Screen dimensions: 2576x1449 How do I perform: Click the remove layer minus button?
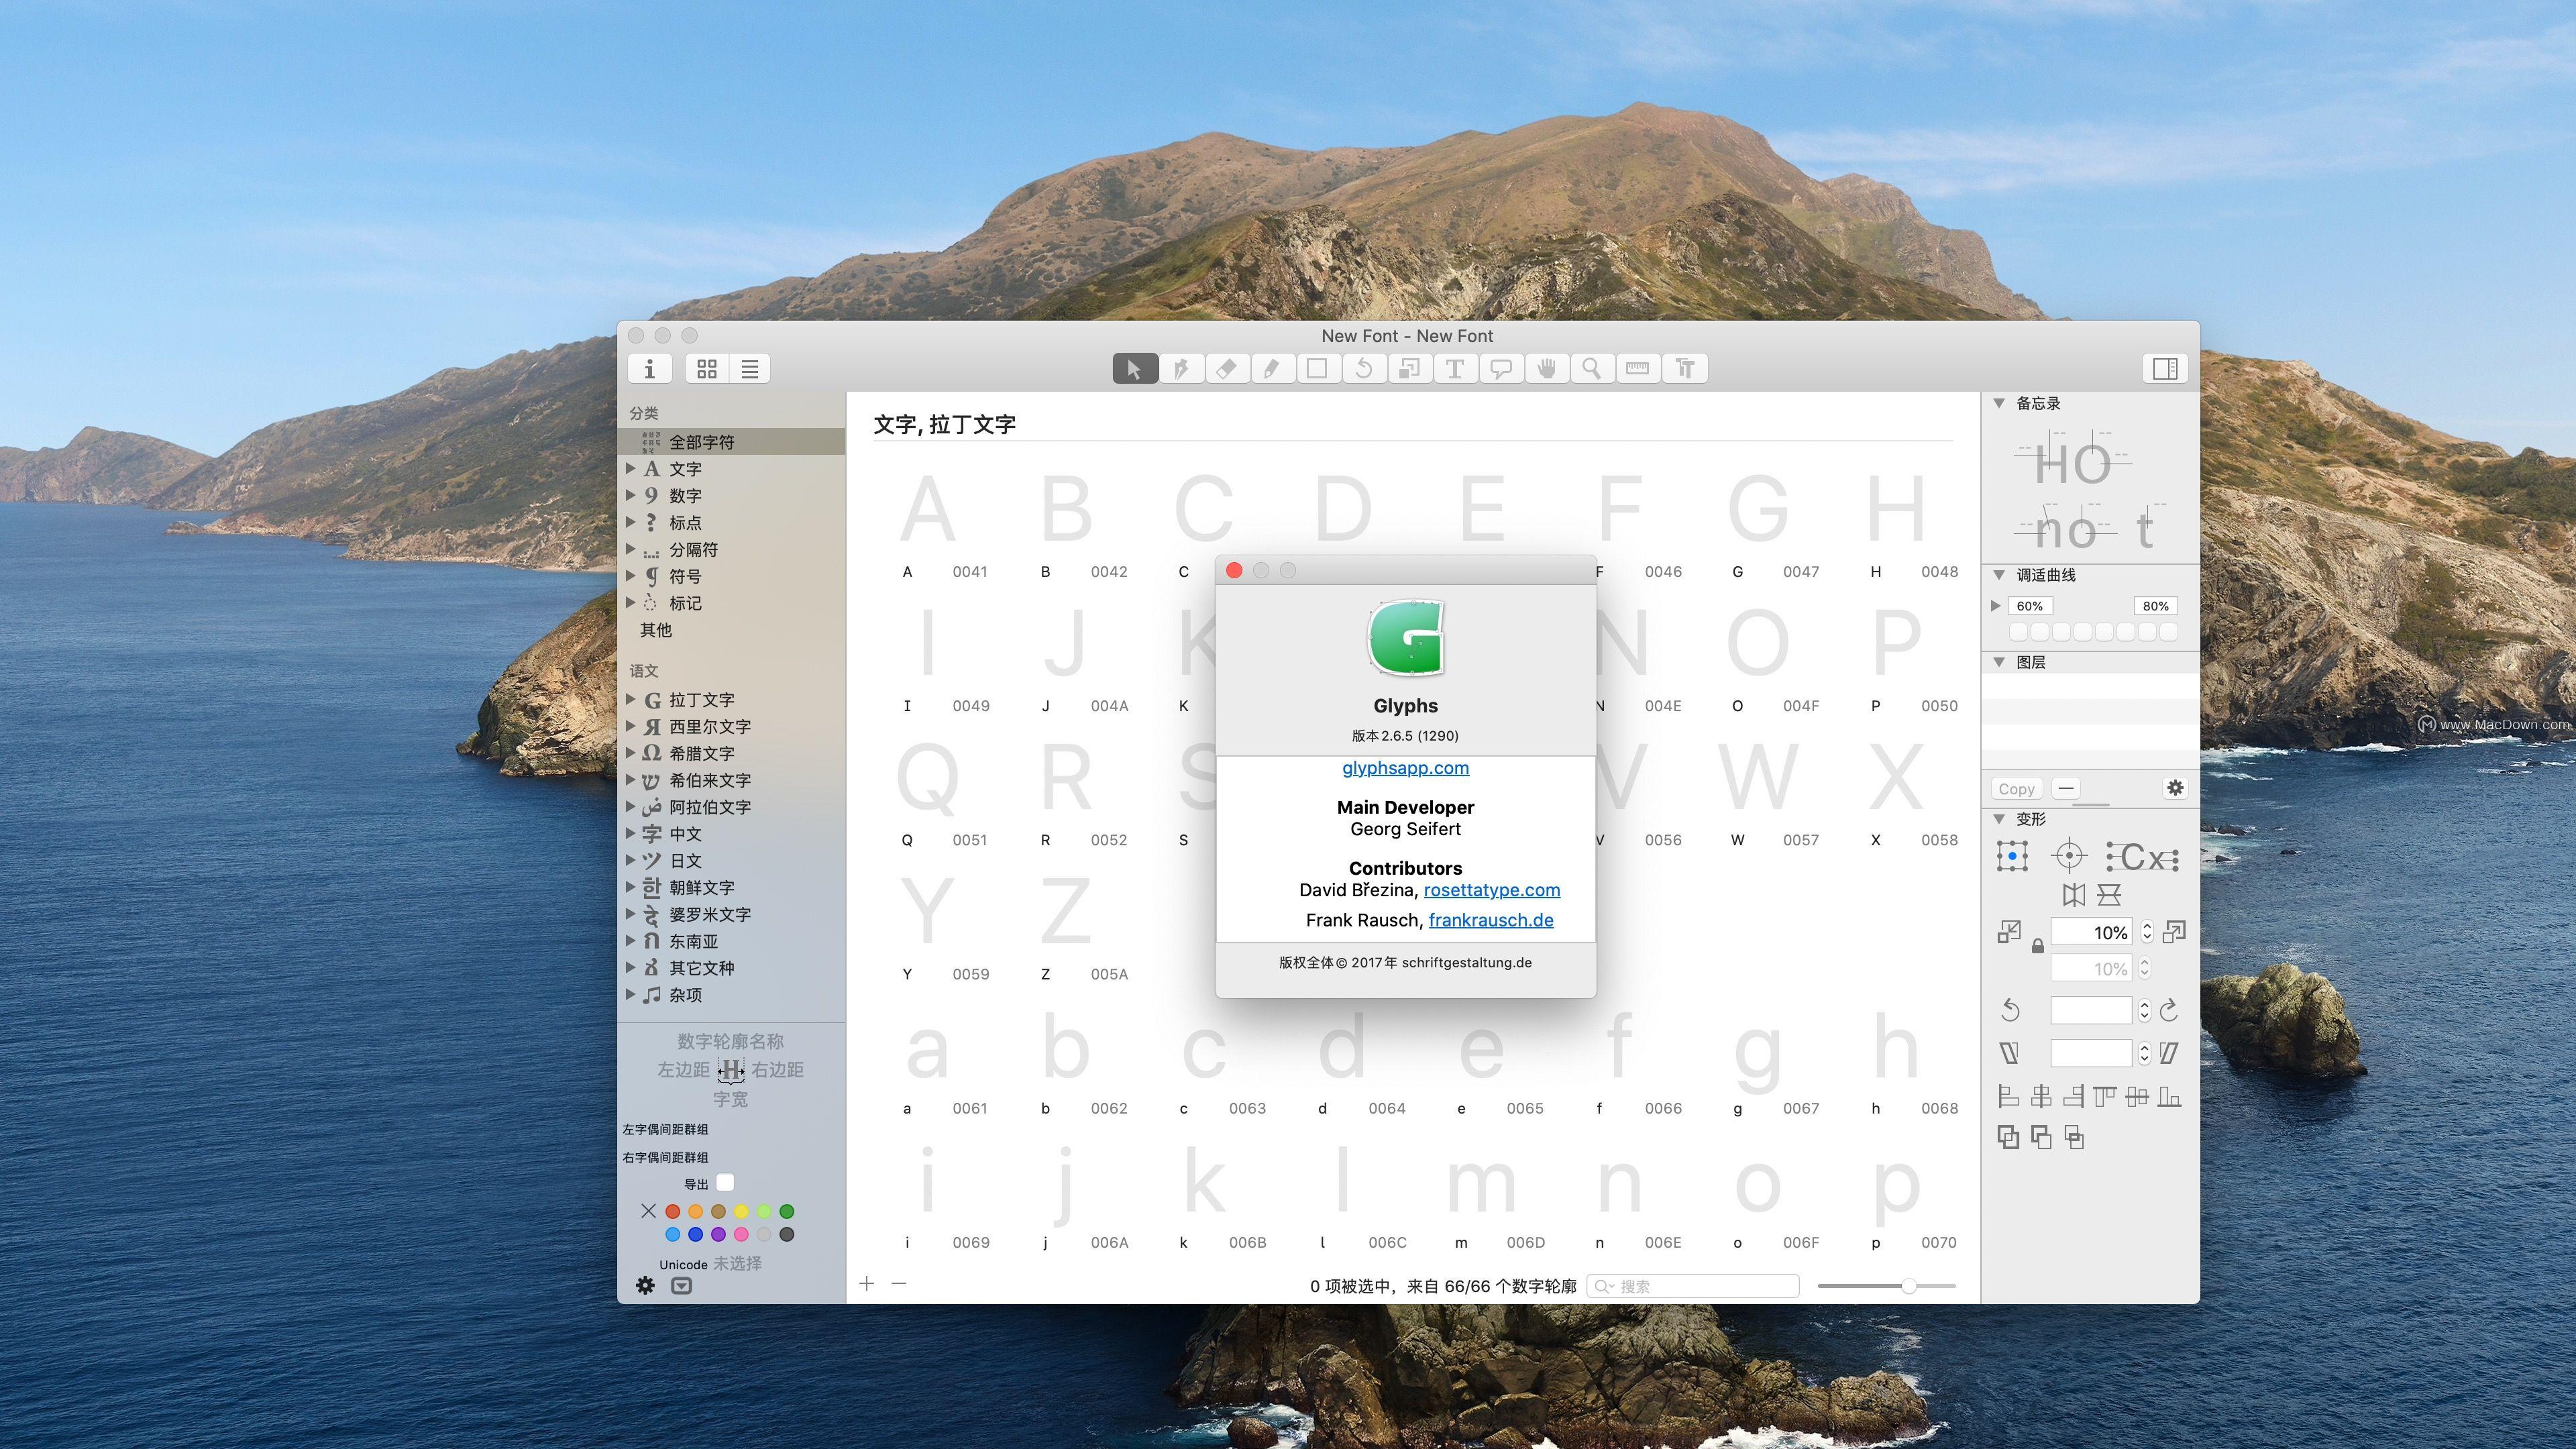point(2066,788)
